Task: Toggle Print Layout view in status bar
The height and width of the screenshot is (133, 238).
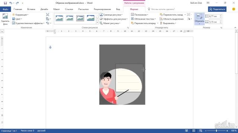Action: point(194,130)
